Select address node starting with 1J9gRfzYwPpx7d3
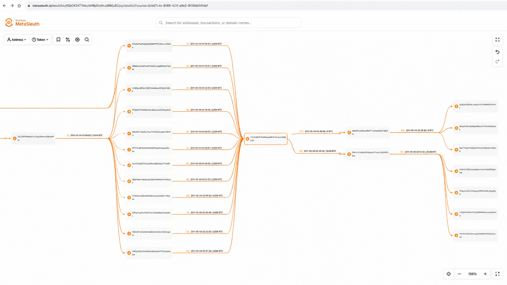The height and width of the screenshot is (285, 507). (475, 214)
